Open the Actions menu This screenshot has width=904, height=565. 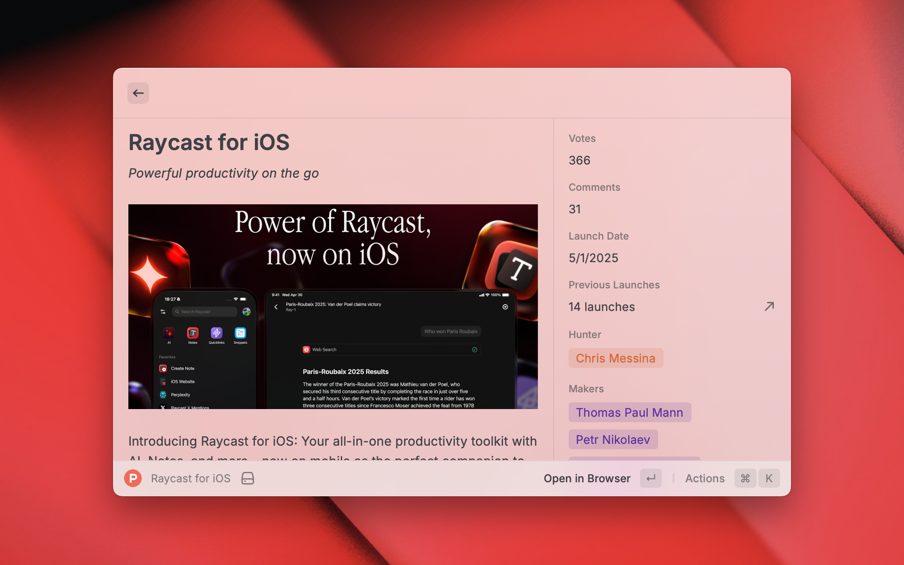click(705, 478)
